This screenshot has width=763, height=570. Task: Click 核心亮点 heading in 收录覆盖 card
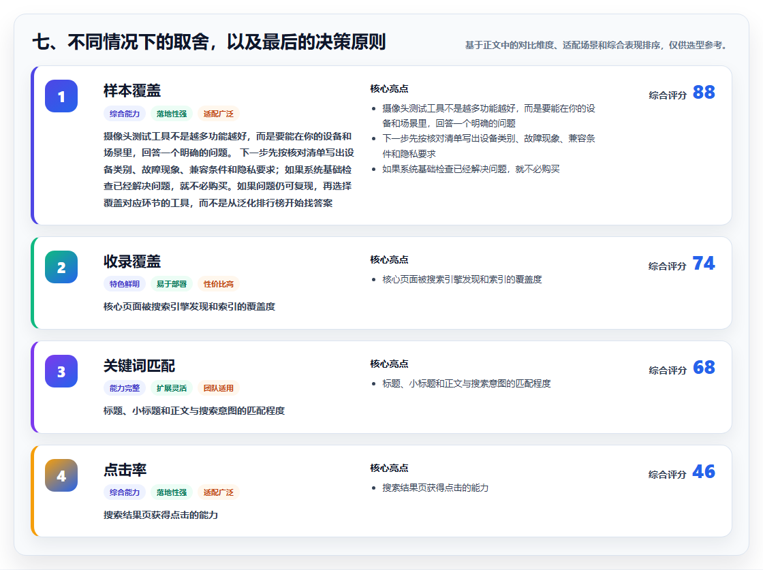tap(389, 259)
